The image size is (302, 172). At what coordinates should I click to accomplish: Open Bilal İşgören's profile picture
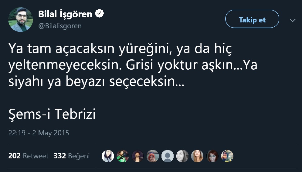click(x=21, y=20)
